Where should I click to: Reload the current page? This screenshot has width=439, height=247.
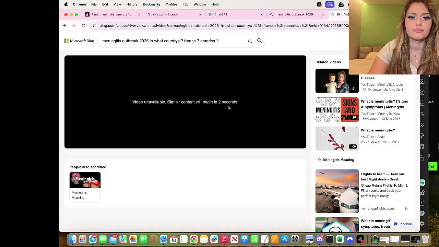(x=83, y=26)
